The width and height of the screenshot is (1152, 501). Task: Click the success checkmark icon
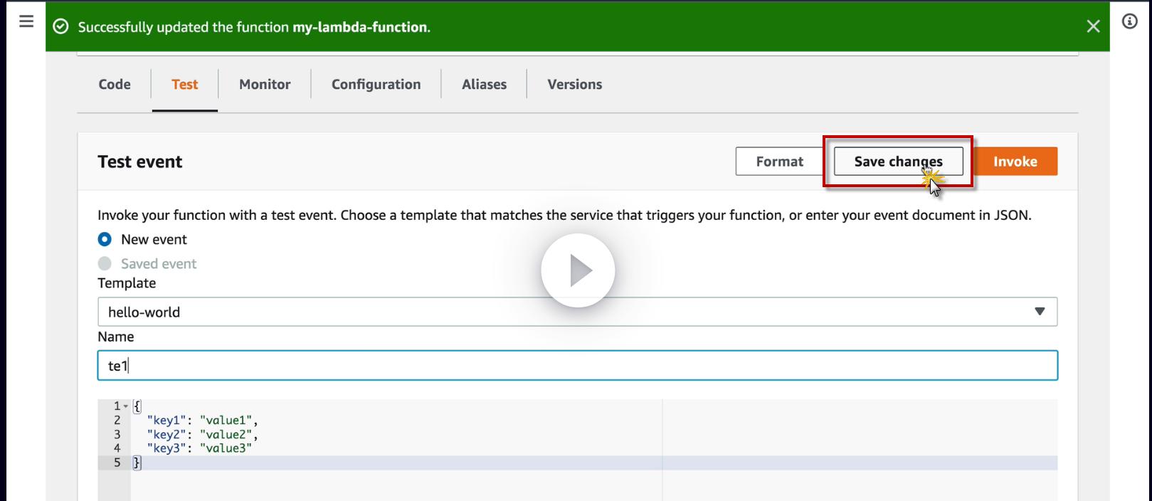61,27
